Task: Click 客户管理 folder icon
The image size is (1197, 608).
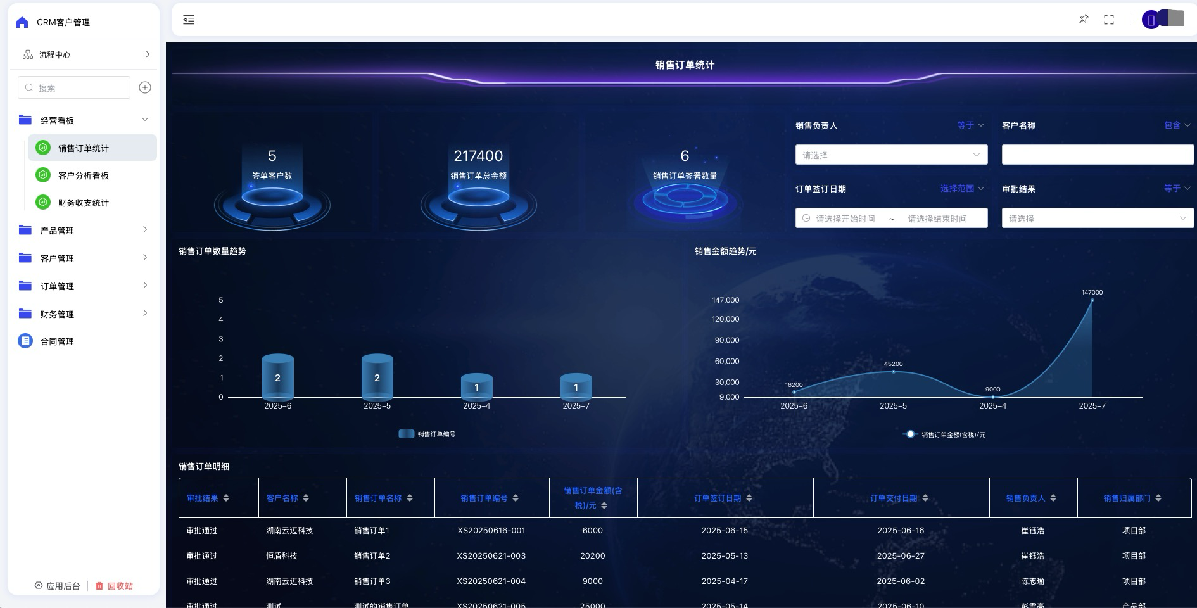Action: coord(25,258)
